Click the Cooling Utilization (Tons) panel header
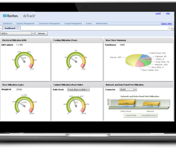This screenshot has height=151, width=176. click(77, 40)
